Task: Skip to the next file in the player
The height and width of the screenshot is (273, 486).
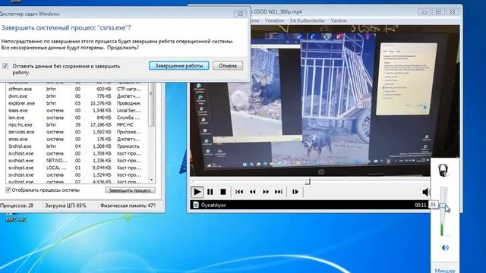Action: pyautogui.click(x=279, y=192)
